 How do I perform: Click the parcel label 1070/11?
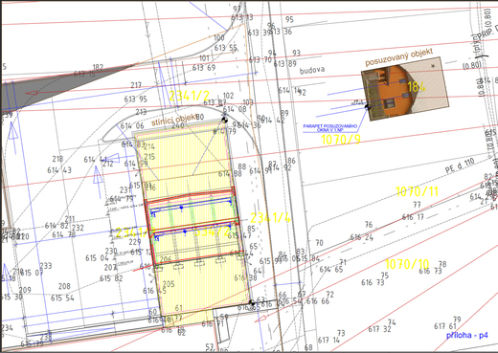417,191
